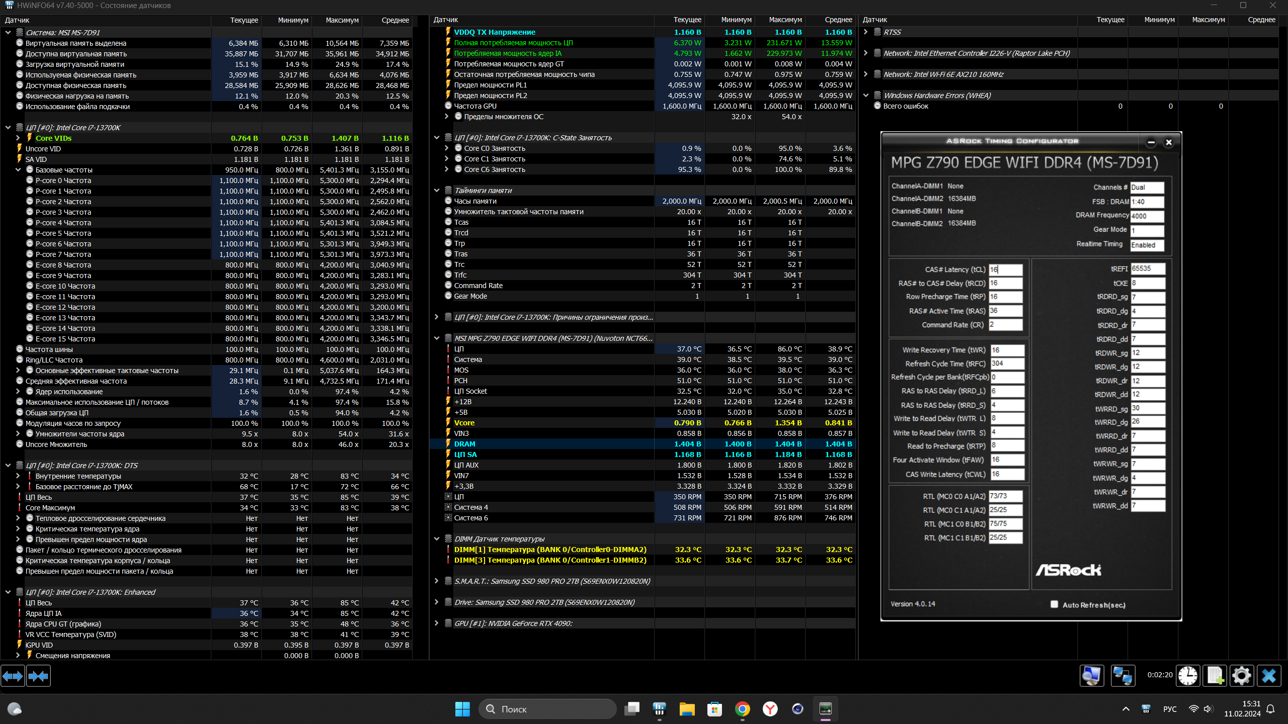Image resolution: width=1288 pixels, height=724 pixels.
Task: Open Google Chrome from the taskbar
Action: [742, 709]
